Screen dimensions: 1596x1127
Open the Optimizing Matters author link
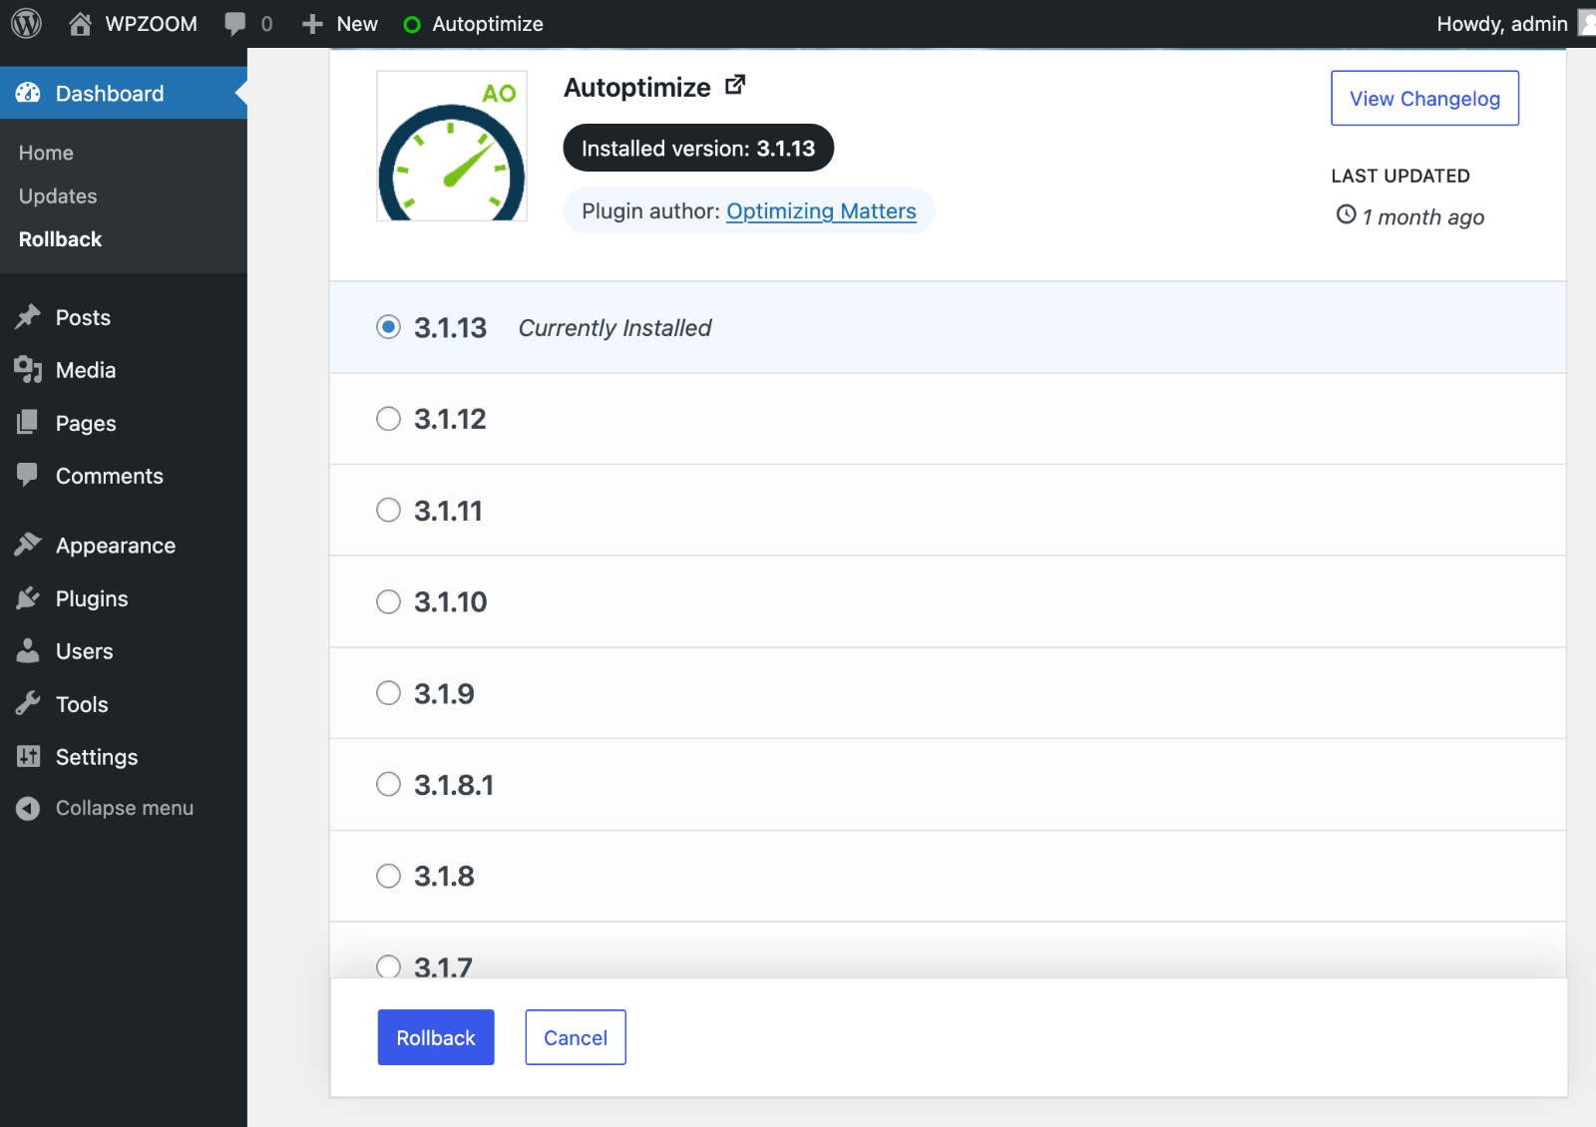(821, 211)
